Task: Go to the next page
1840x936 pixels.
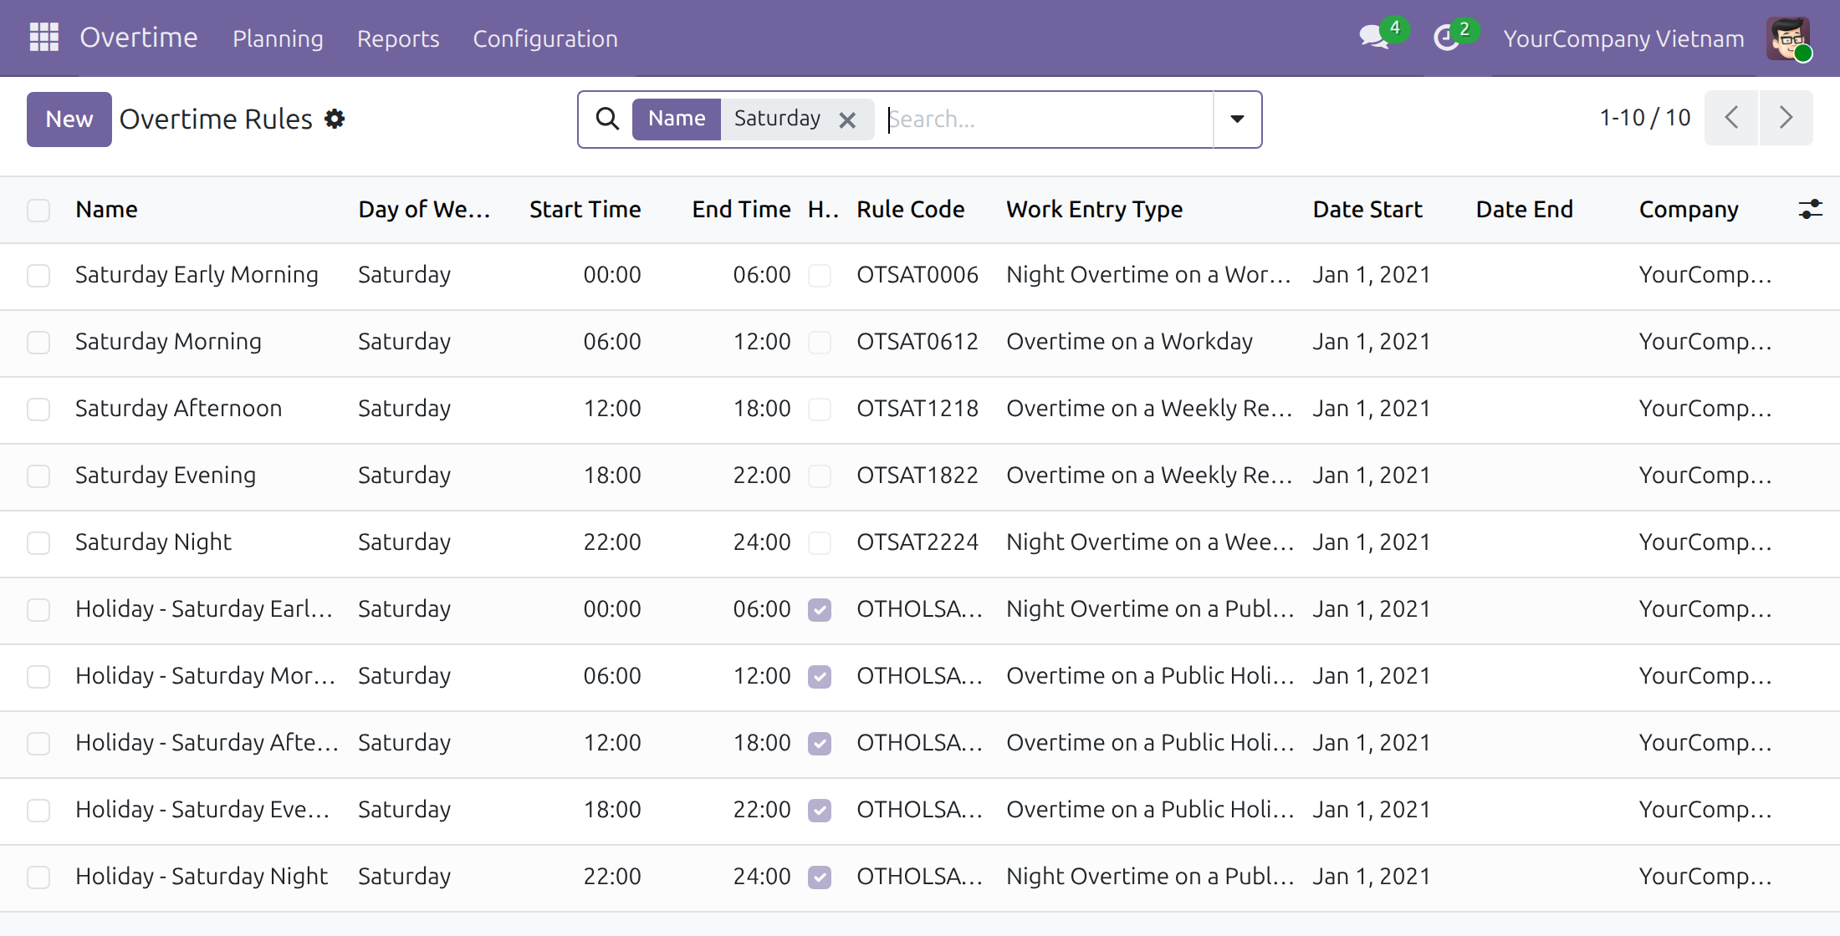Action: (1786, 118)
